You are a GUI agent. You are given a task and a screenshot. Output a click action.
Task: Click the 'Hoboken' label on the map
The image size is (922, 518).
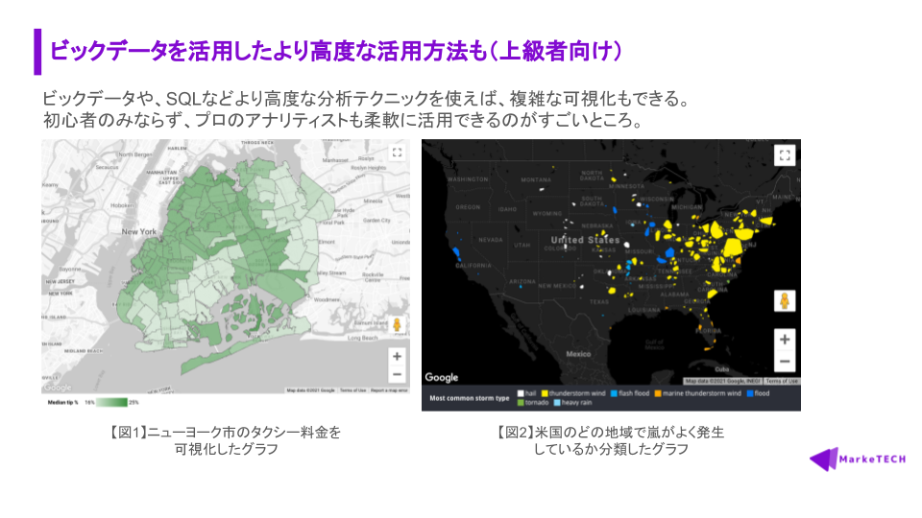point(122,205)
